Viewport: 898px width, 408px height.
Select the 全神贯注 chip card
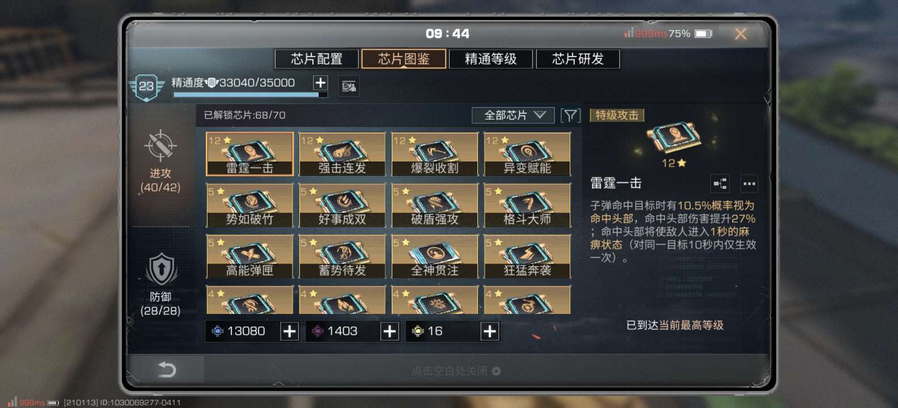[435, 257]
